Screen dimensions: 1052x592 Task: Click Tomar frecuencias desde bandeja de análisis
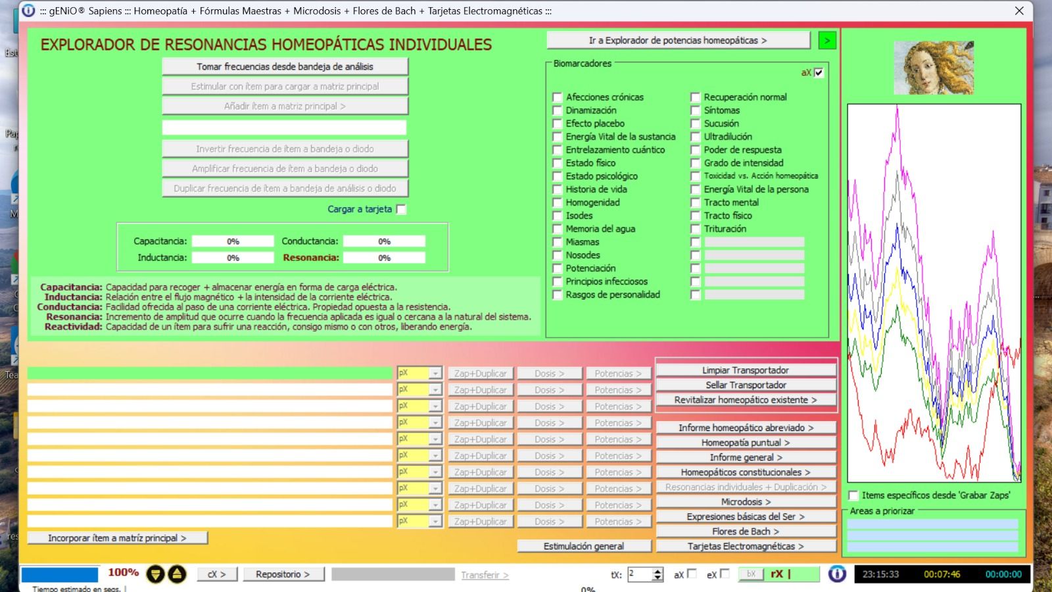point(285,66)
